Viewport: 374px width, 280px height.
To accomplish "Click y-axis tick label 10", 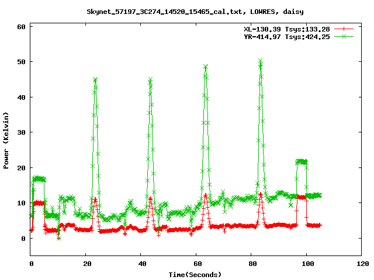I will coord(21,203).
